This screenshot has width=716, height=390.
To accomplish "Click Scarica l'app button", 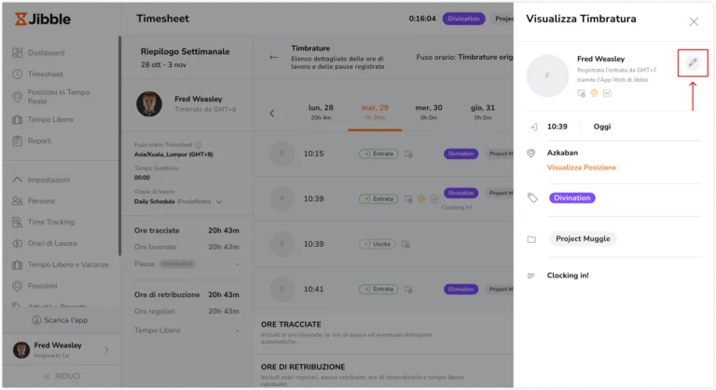I will pyautogui.click(x=61, y=320).
